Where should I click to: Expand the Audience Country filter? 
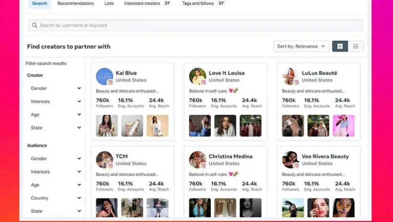55,198
